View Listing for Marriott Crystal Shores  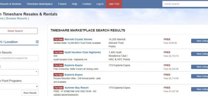coord(199,41)
